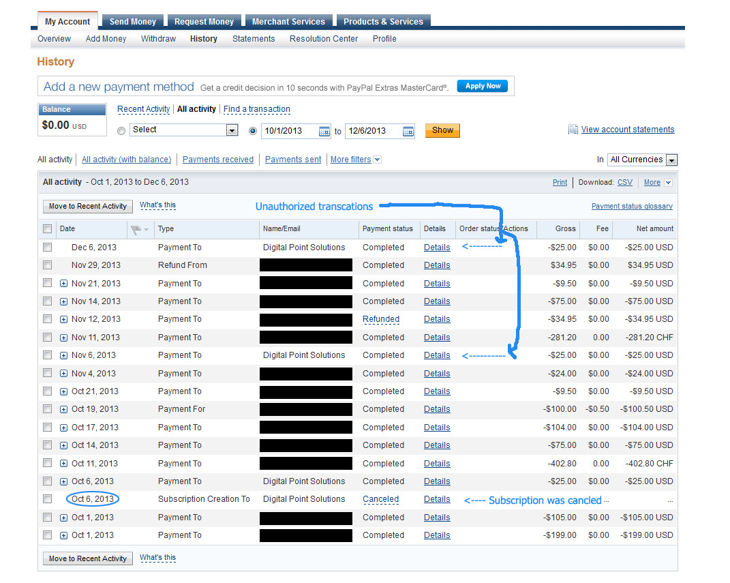Open the More filters dropdown
730x583 pixels.
(x=356, y=160)
